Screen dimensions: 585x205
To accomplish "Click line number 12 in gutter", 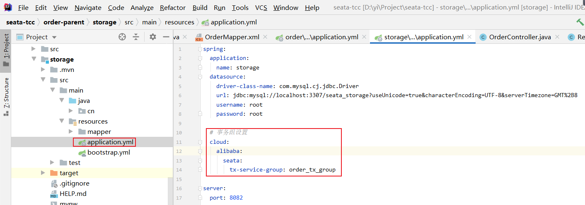I will click(x=179, y=151).
